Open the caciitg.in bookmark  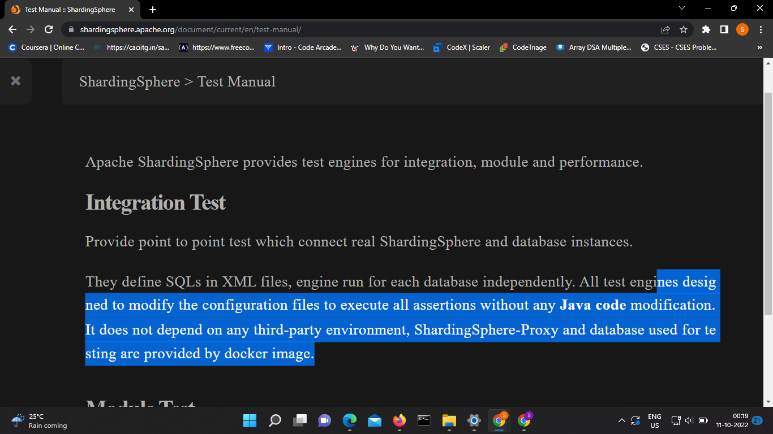pos(132,47)
